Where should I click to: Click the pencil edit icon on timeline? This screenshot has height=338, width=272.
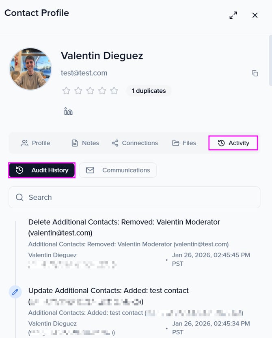coord(15,292)
